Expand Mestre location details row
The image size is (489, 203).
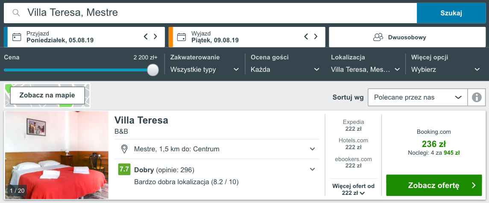pyautogui.click(x=217, y=149)
